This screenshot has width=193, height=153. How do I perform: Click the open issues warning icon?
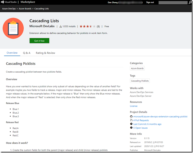pos(131,128)
